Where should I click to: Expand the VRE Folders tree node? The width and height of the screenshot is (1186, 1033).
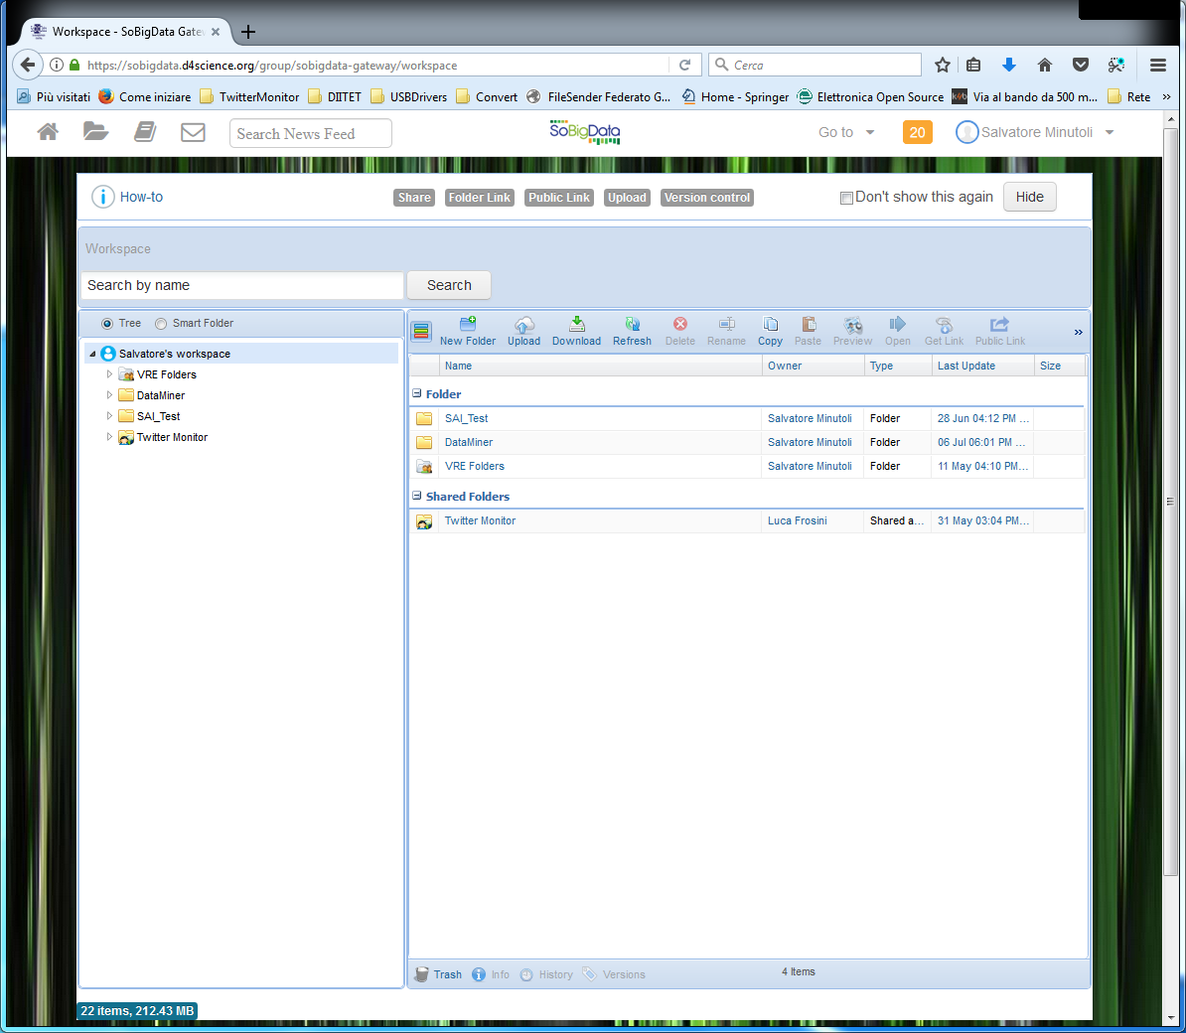tap(109, 374)
